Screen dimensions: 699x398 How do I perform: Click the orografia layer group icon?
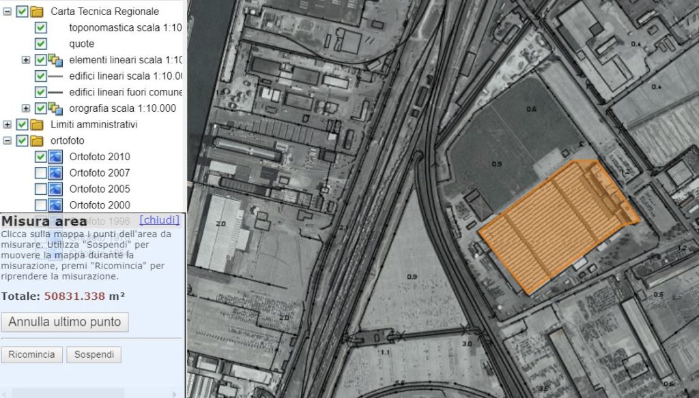click(x=56, y=108)
